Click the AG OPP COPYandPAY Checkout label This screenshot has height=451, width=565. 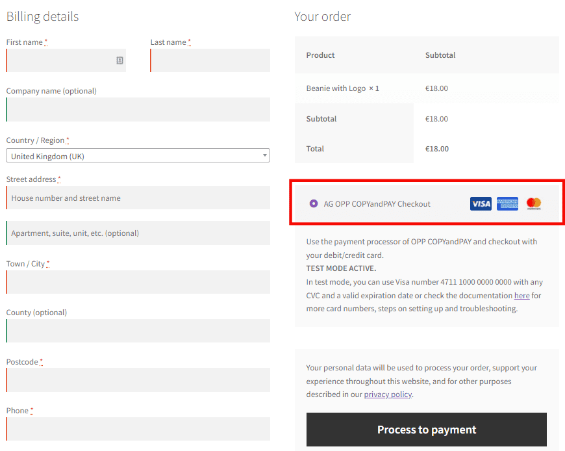(377, 204)
